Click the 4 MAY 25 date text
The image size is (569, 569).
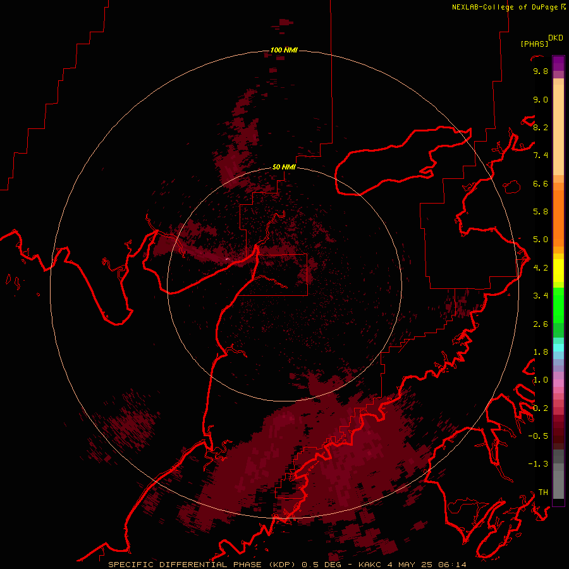click(x=409, y=565)
